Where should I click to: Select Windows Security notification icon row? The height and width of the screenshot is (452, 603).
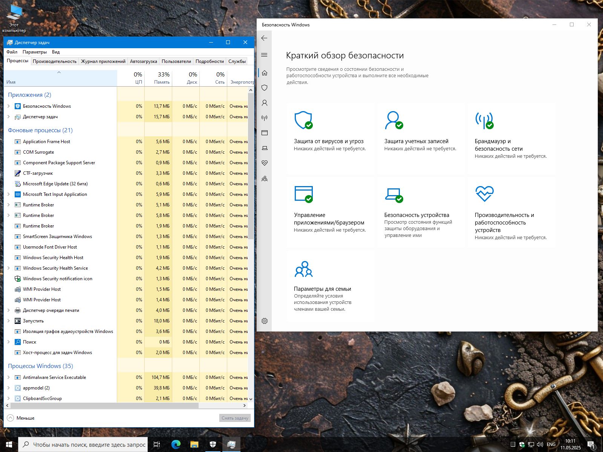point(126,279)
